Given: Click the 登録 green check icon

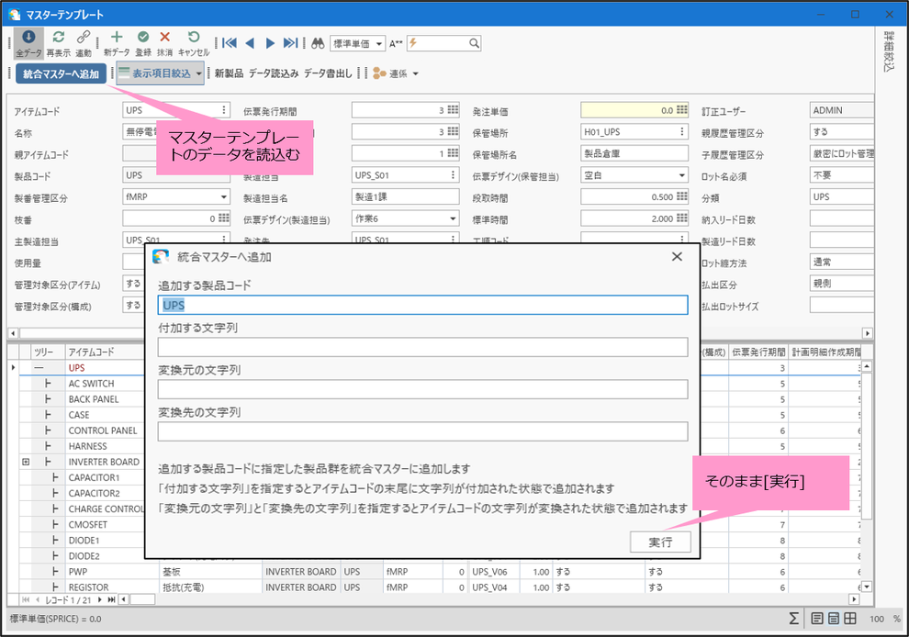Looking at the screenshot, I should click(143, 38).
